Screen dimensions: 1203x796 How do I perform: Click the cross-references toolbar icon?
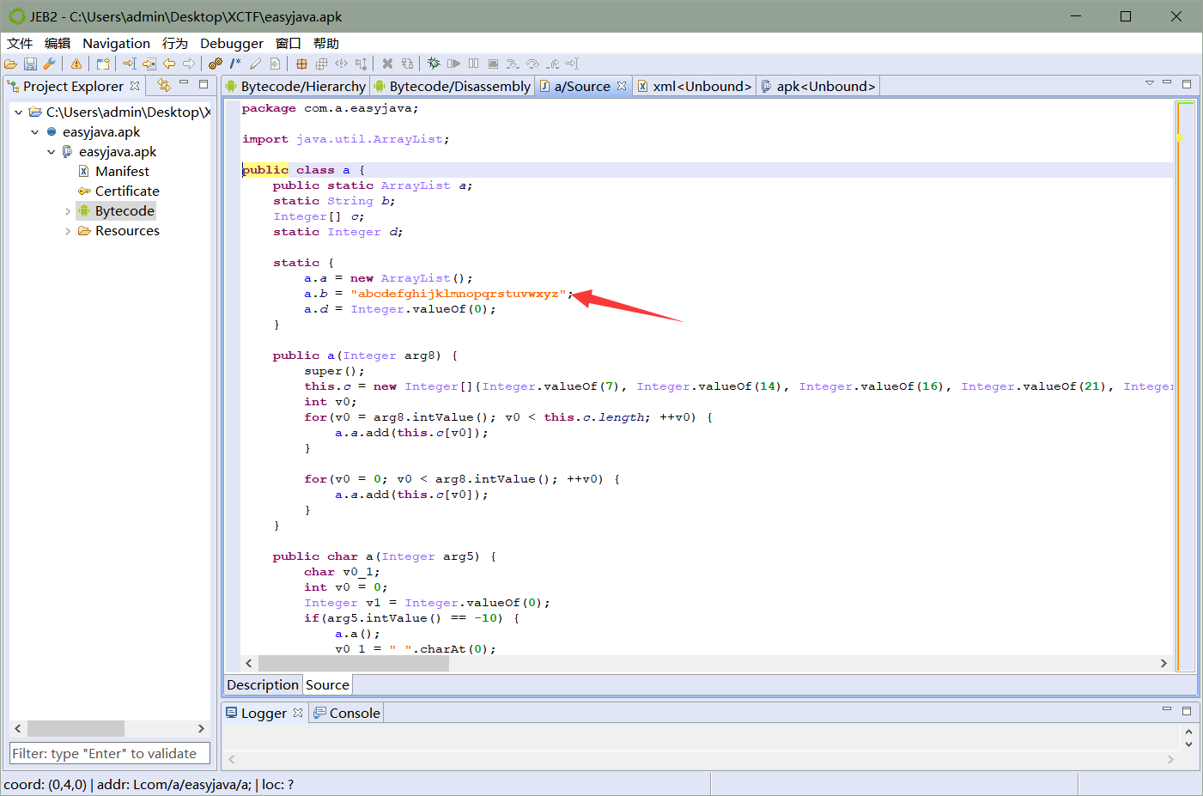pos(341,64)
